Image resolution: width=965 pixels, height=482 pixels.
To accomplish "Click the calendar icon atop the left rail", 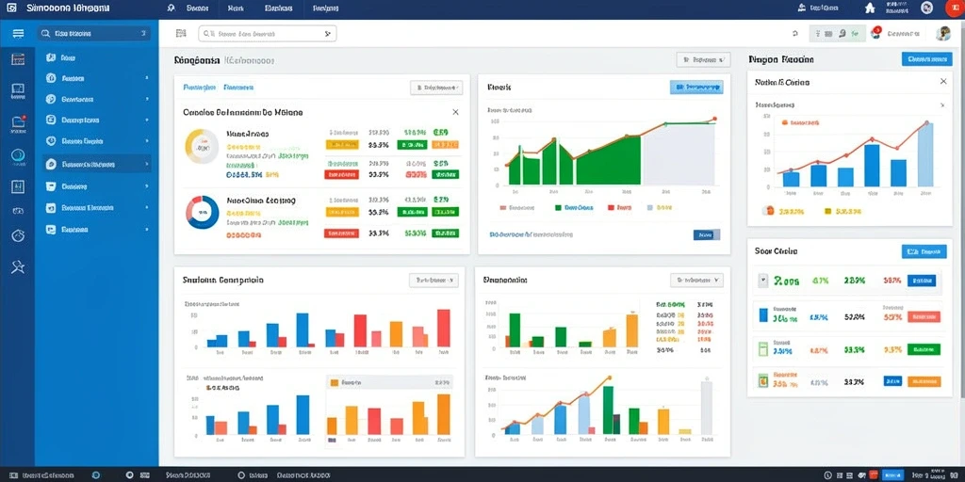I will pos(18,59).
